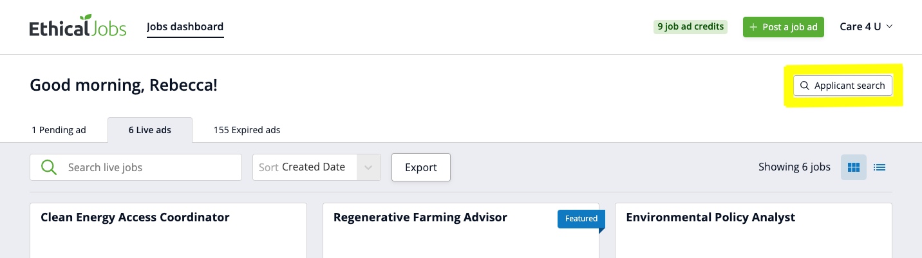Open Environmental Policy Analyst job
Screen dimensions: 922x258
[x=710, y=217]
